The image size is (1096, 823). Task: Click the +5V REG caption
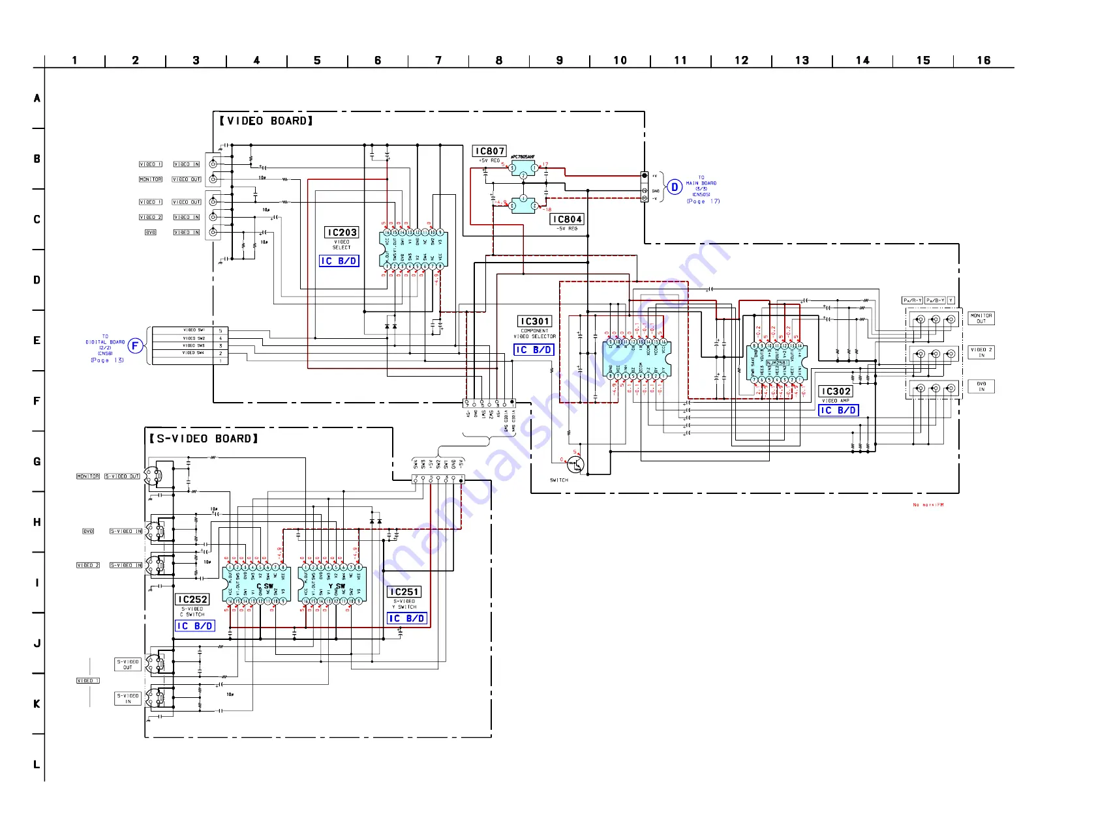[489, 161]
